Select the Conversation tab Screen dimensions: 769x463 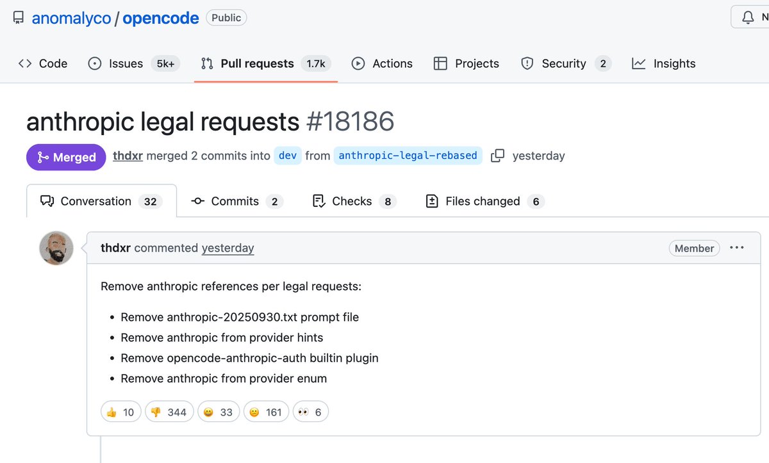(x=101, y=201)
